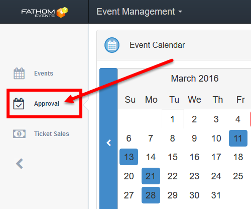This screenshot has height=209, width=251.
Task: Select the Events calendar icon in sidebar
Action: 19,74
